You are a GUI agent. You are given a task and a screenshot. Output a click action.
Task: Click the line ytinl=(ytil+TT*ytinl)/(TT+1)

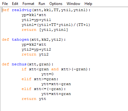[x=56, y=25]
